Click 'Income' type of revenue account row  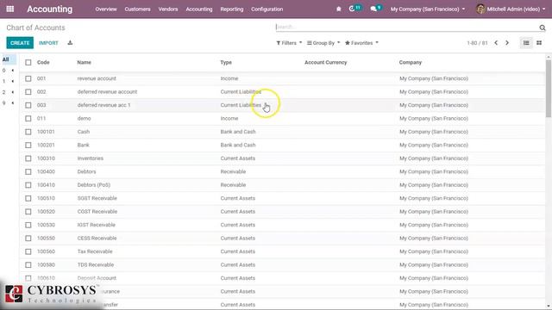point(229,78)
